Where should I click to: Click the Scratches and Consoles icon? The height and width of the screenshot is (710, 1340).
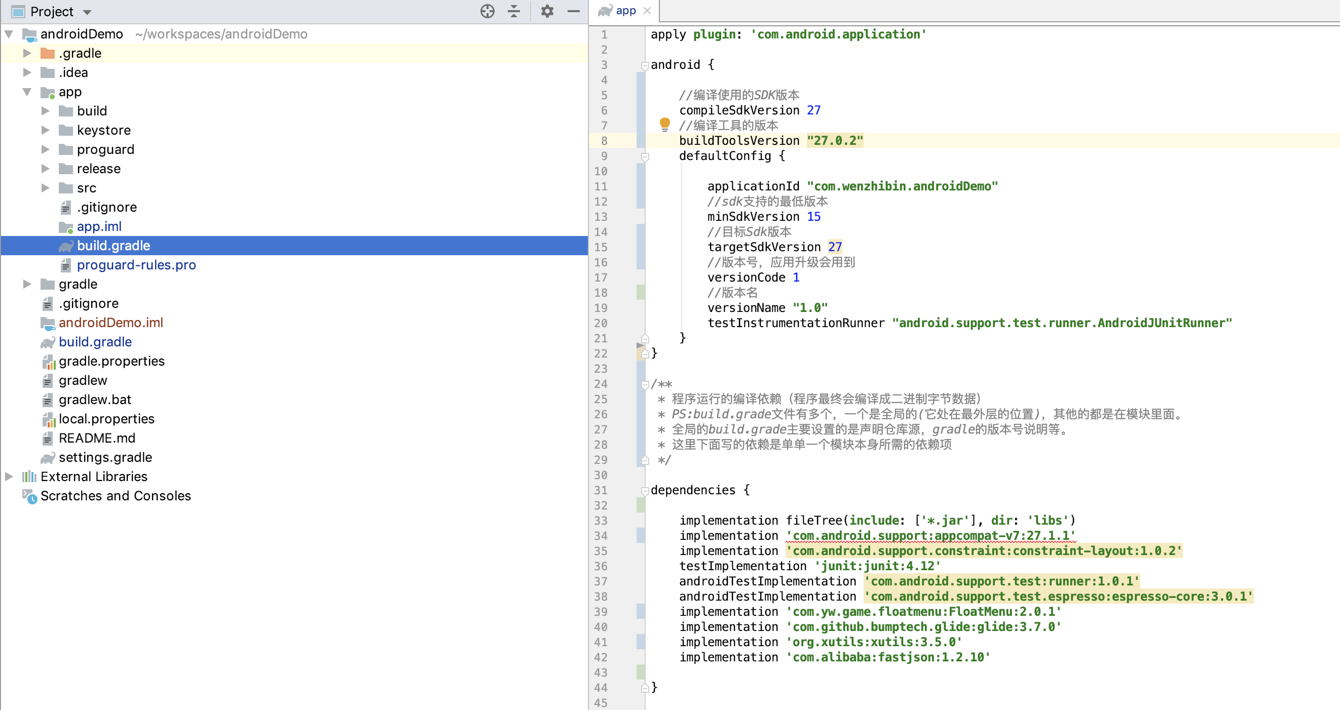(30, 496)
